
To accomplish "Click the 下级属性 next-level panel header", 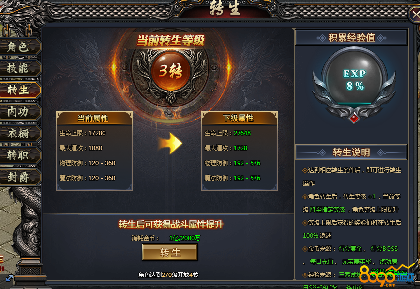I will pyautogui.click(x=239, y=118).
